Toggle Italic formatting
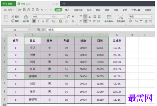Screen dimensions: 157x106 (x=38, y=21)
